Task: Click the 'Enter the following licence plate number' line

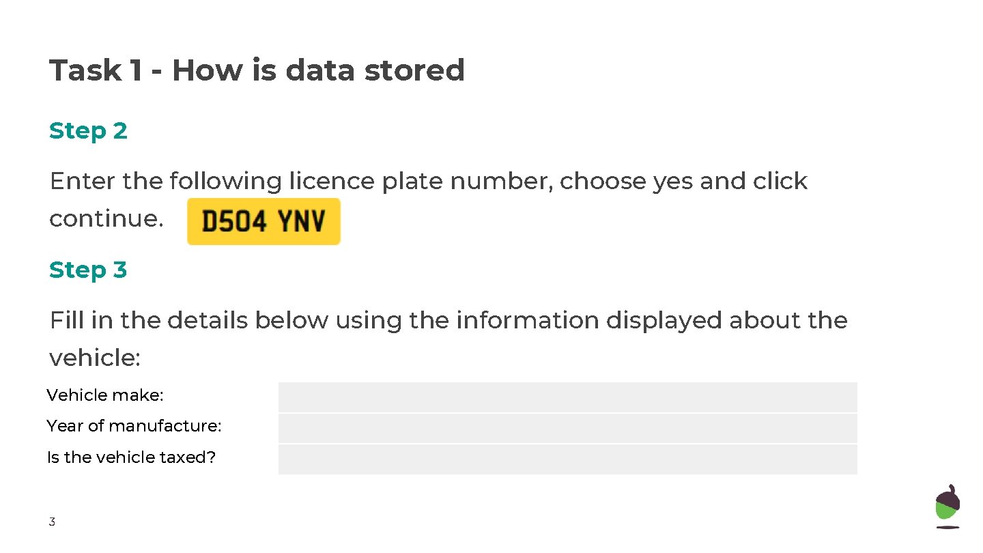Action: [x=429, y=182]
